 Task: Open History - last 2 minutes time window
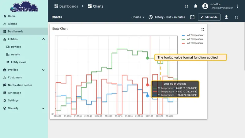(x=167, y=17)
